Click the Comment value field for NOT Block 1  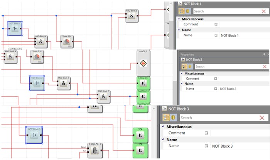click(245, 24)
